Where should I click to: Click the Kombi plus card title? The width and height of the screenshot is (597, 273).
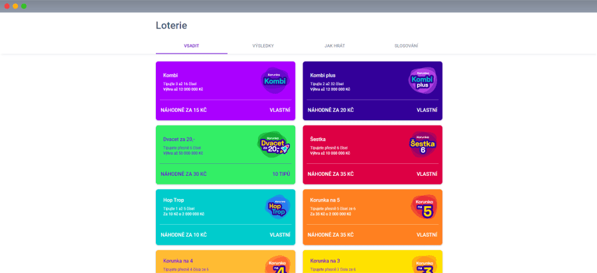(322, 75)
